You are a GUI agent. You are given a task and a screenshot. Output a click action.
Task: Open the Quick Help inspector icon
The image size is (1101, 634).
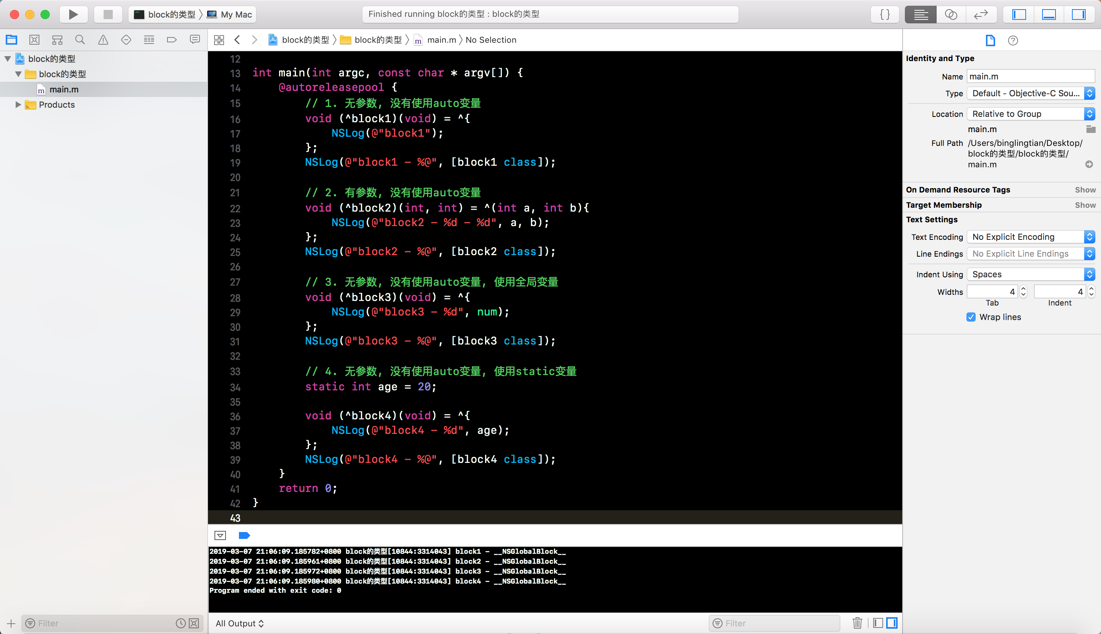(1013, 40)
